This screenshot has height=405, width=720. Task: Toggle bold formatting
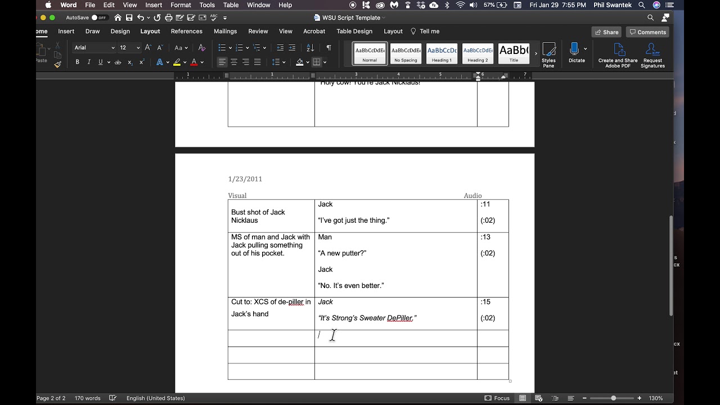click(x=77, y=62)
